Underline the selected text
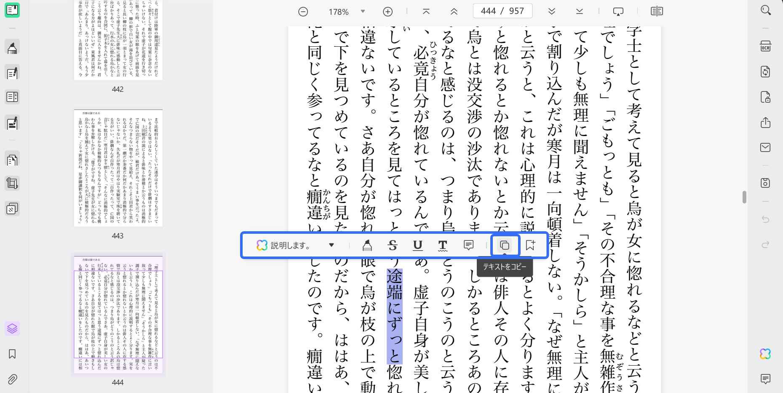 click(418, 245)
